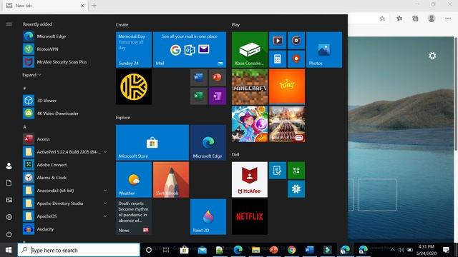Screen dimensions: 458x257
Task: Launch PowerPoint from the Office tiles
Action: [217, 78]
